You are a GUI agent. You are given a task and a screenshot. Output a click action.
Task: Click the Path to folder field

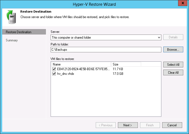[x=106, y=50]
